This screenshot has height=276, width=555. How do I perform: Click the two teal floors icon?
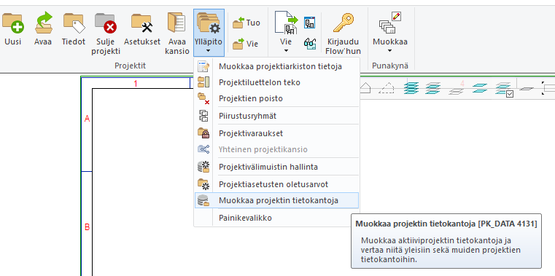(480, 88)
